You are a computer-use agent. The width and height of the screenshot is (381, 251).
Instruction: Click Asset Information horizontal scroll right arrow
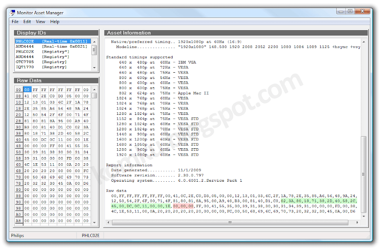(x=357, y=222)
